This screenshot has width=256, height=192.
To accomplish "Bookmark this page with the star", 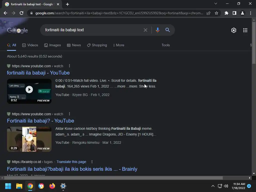I will (216, 13).
